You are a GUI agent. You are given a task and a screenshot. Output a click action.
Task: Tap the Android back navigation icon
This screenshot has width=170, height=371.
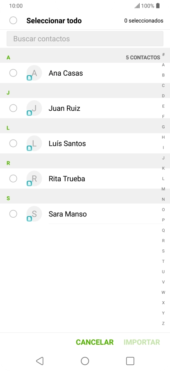click(x=40, y=361)
